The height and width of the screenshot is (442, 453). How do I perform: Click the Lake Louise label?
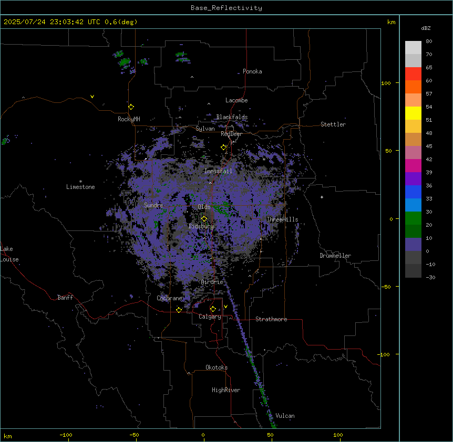pos(9,254)
